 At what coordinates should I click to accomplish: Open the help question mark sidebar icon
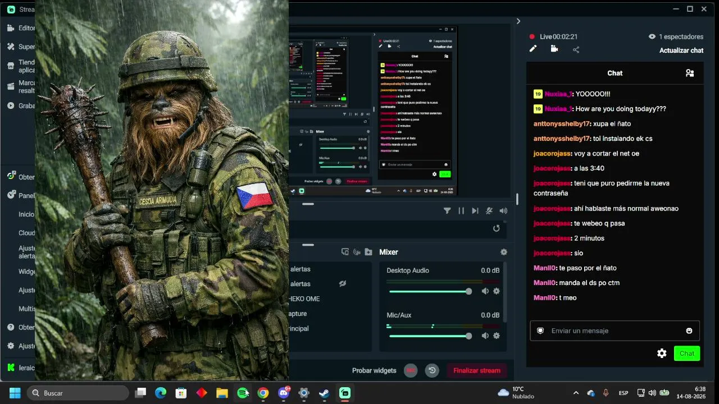click(x=11, y=327)
